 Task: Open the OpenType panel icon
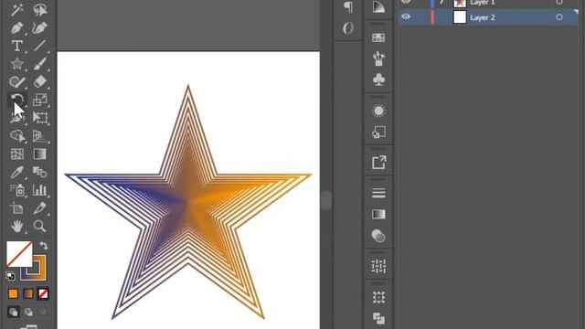(x=348, y=28)
